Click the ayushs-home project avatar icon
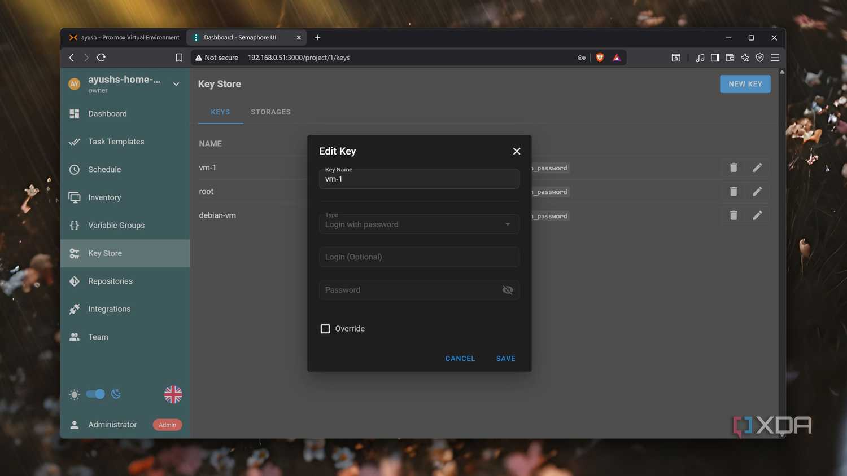The image size is (847, 476). point(75,84)
